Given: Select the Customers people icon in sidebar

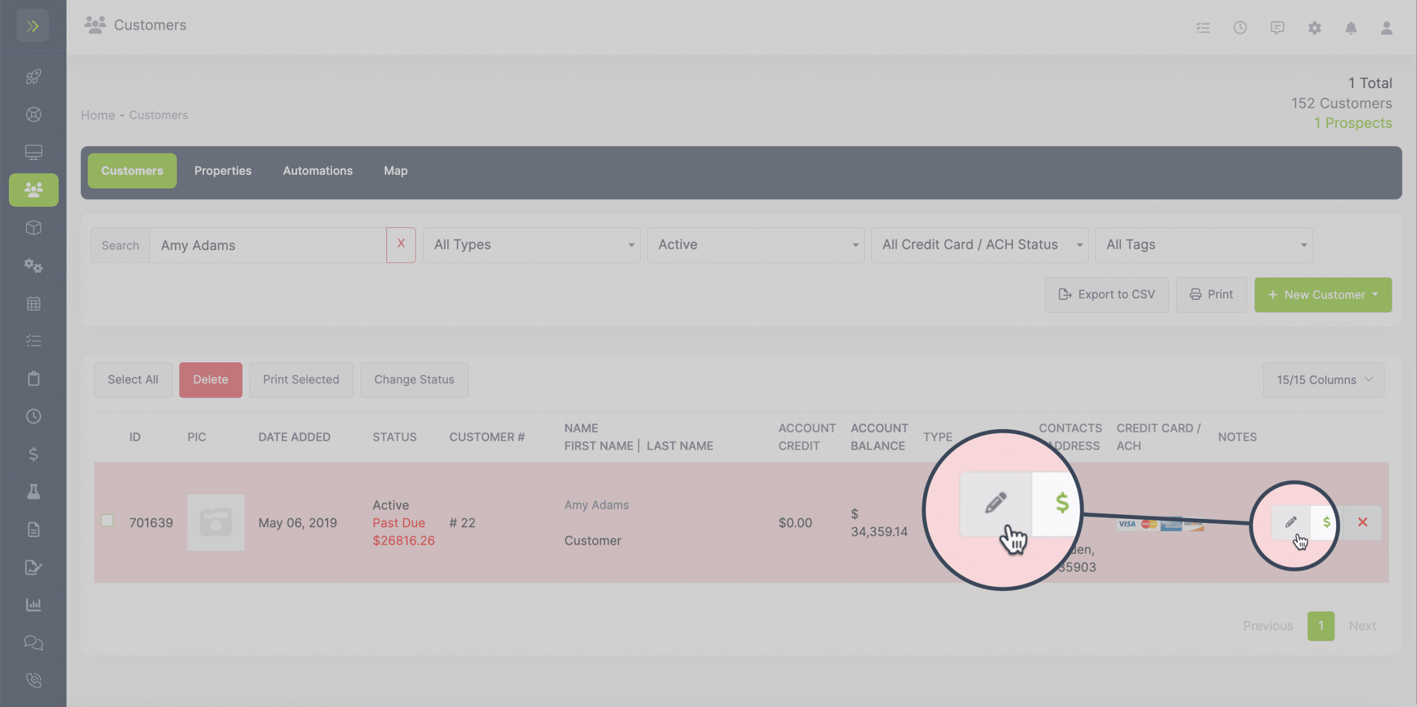Looking at the screenshot, I should click(33, 190).
